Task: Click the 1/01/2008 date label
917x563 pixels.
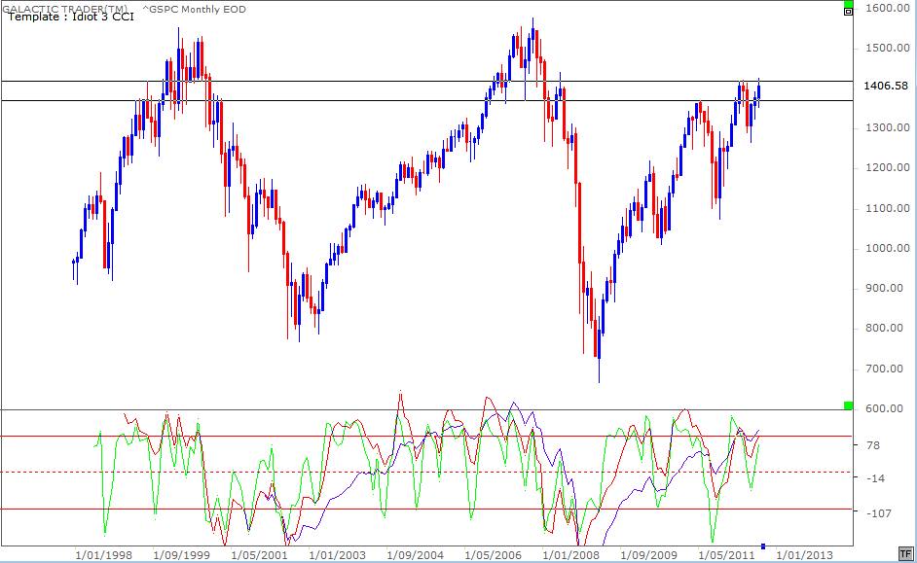Action: (x=570, y=555)
